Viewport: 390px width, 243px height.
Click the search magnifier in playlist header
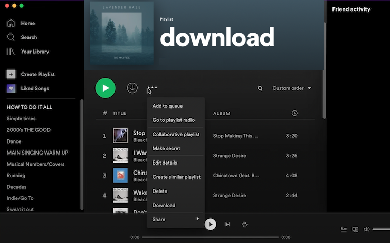[260, 88]
